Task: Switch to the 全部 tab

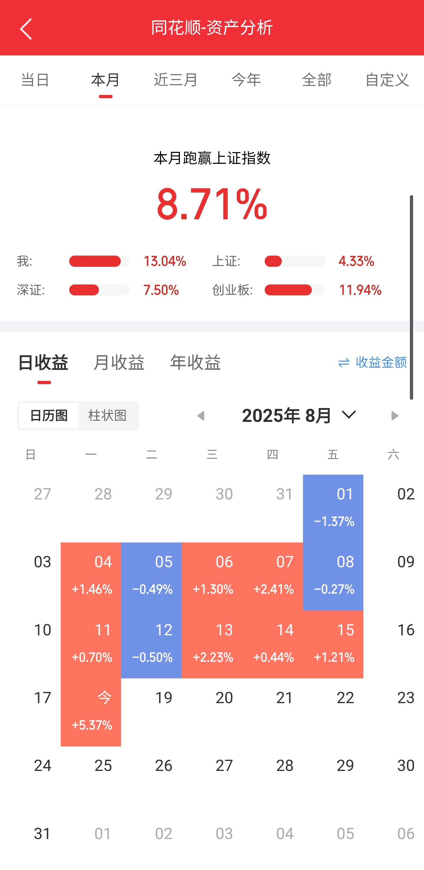Action: tap(317, 80)
